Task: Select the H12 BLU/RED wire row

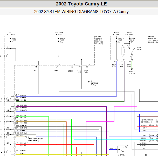Action: point(21,105)
